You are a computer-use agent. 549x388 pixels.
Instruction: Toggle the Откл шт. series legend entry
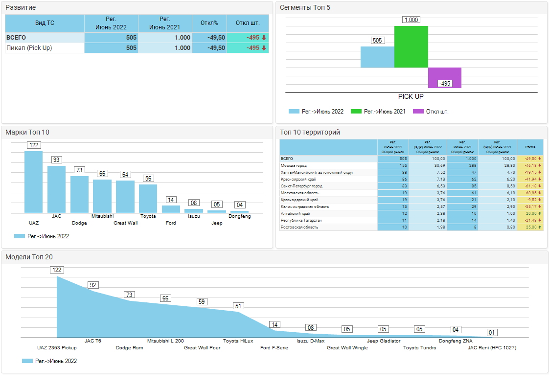coord(431,112)
